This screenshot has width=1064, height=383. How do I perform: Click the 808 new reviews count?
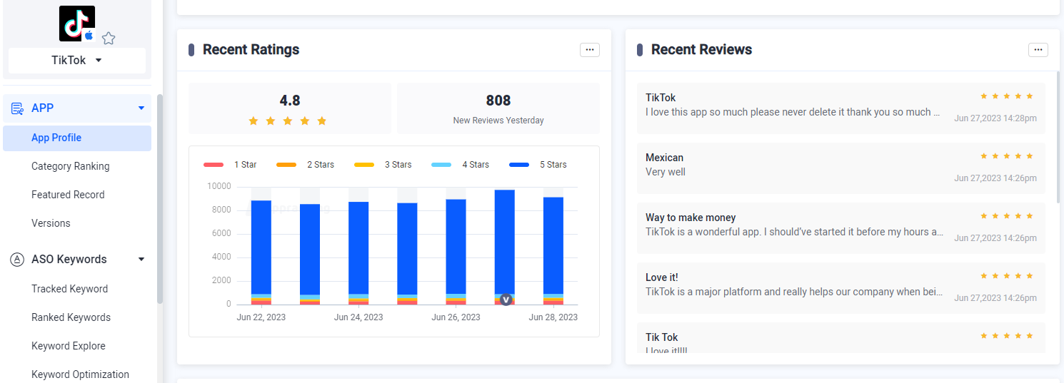(498, 101)
